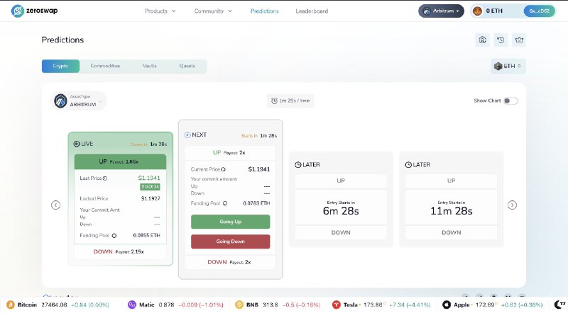Click the Arbitrum asset logo
Viewport: 568px width, 313px height.
coord(60,101)
